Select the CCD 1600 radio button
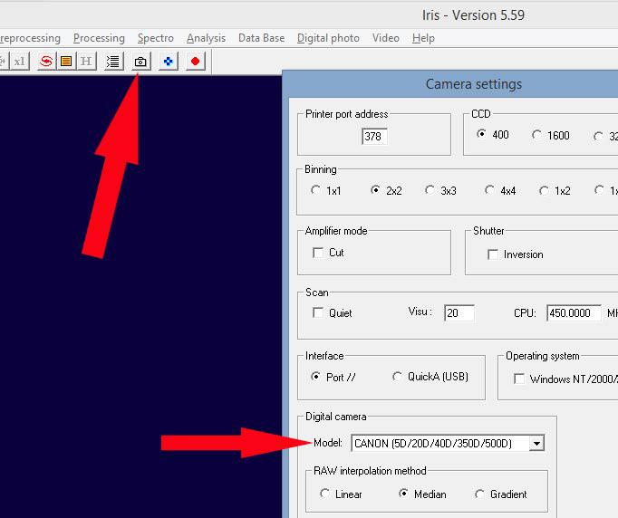Screen dimensions: 618x518 536,135
